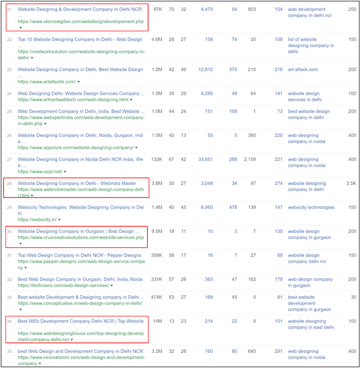The width and height of the screenshot is (361, 368).
Task: Click keyword 'website designing company in east delhi'
Action: tap(311, 325)
